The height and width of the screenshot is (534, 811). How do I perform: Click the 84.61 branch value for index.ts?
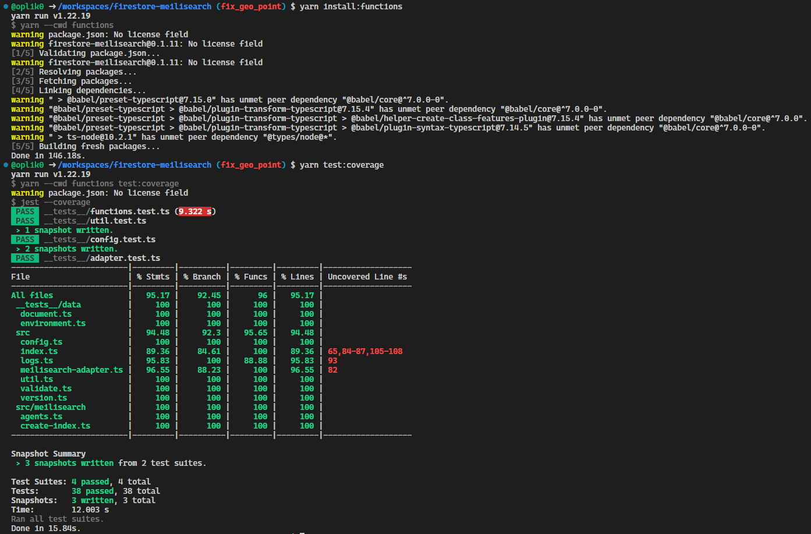click(x=209, y=351)
